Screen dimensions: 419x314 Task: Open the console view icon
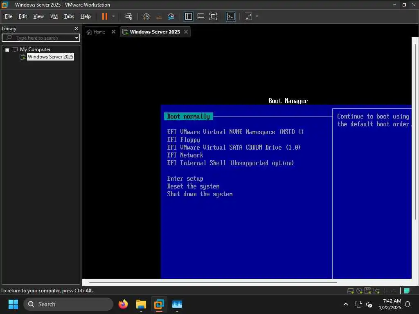tap(231, 16)
